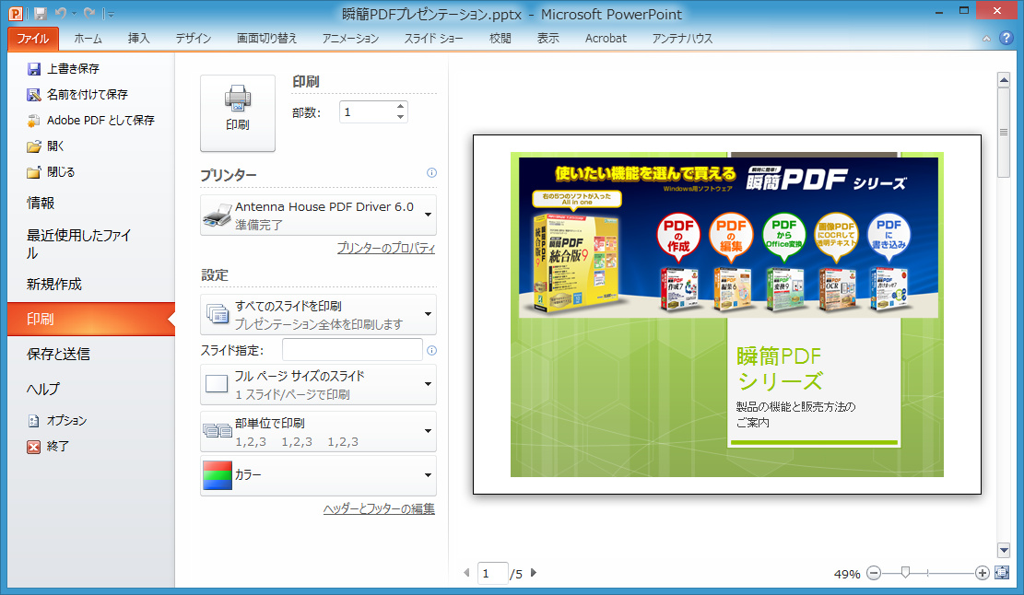Go to next slide with arrow icon
Screen dimensions: 1024x595
click(533, 573)
